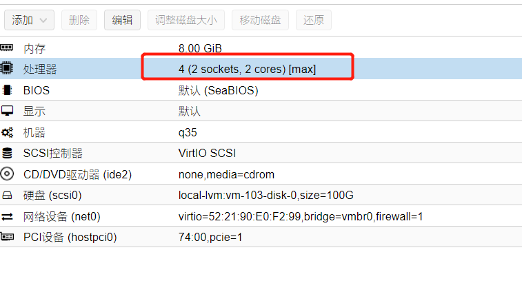The height and width of the screenshot is (303, 522).
Task: Click the SCSI controller database icon
Action: point(8,153)
